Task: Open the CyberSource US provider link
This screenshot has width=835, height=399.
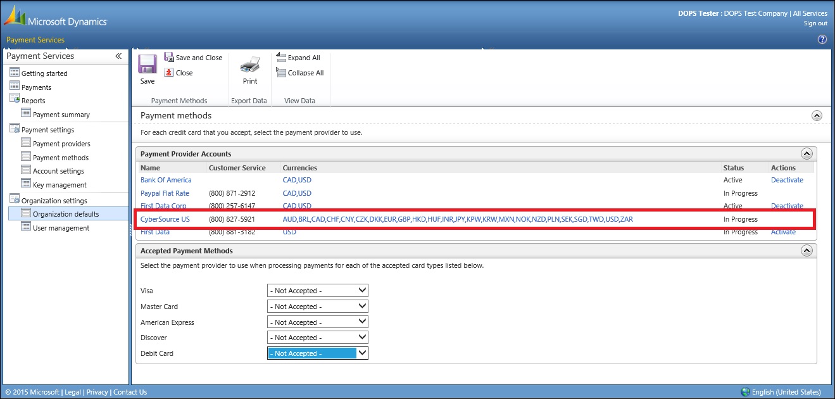Action: point(165,219)
